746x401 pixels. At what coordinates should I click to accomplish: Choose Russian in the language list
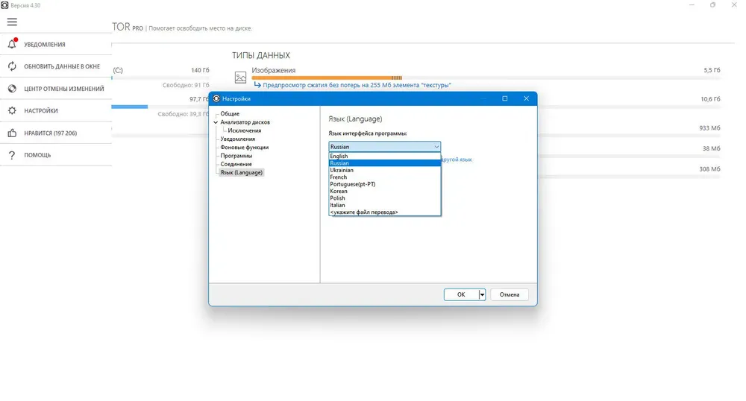point(385,163)
